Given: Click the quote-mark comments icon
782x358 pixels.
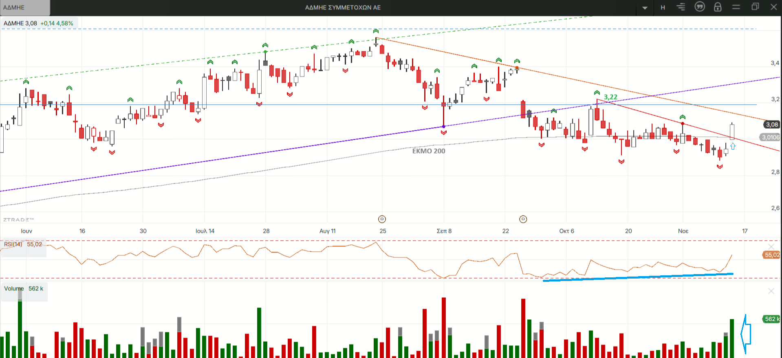Looking at the screenshot, I should (699, 7).
